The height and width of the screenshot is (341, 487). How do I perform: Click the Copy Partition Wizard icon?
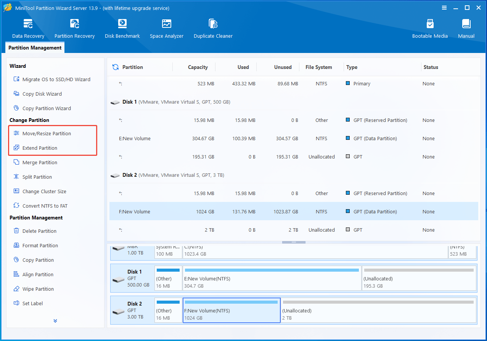coord(16,108)
